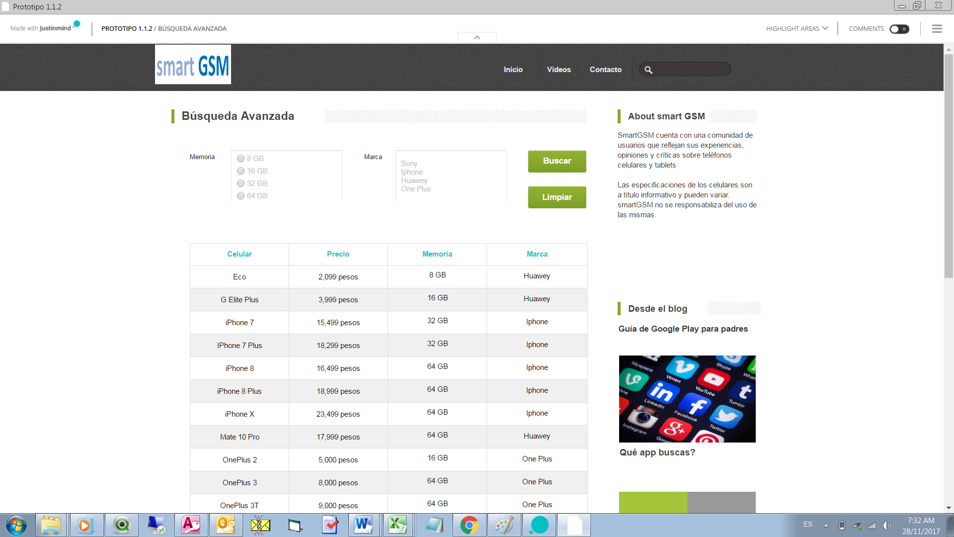Choose Huawey in the Marca list

[x=414, y=180]
